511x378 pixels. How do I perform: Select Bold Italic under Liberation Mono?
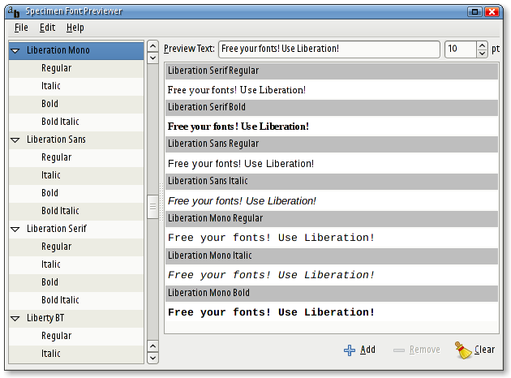[x=76, y=122]
